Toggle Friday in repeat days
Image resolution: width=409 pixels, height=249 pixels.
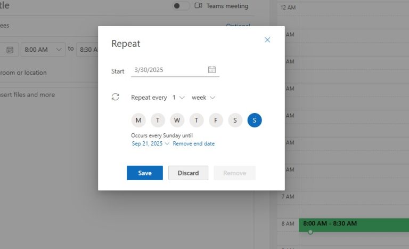(x=216, y=120)
